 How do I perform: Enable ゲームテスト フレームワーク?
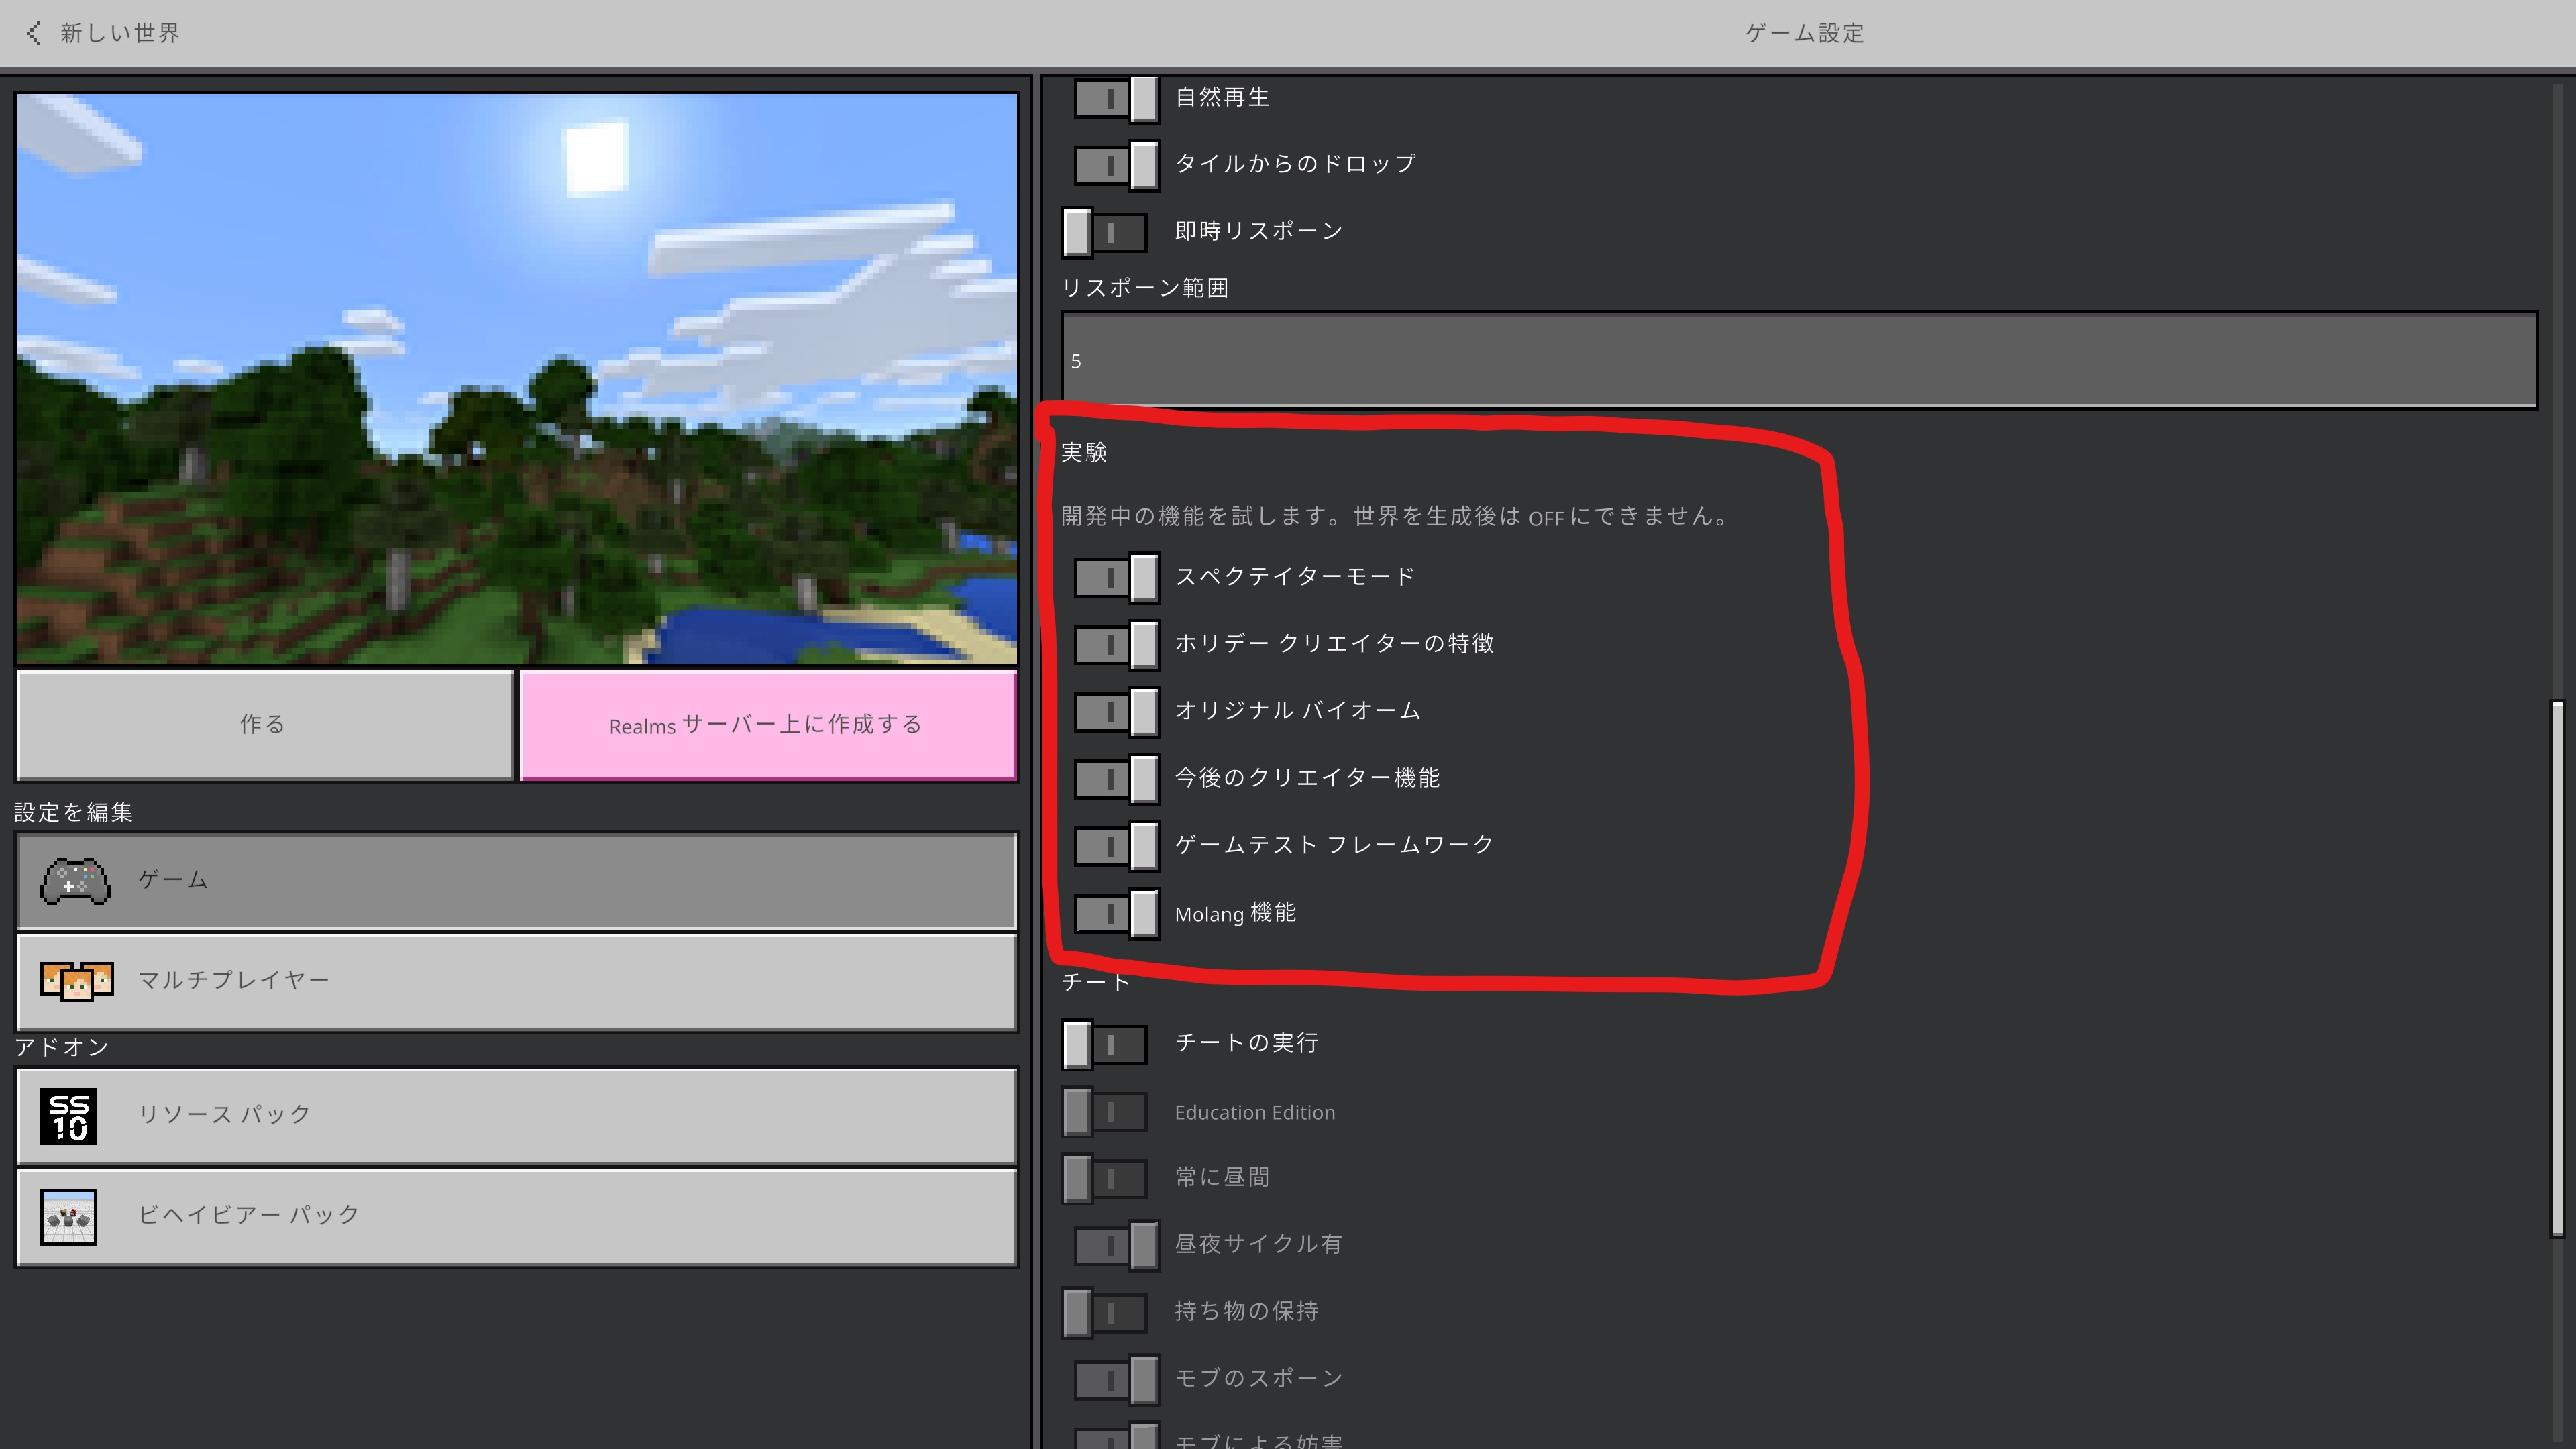(x=1116, y=845)
